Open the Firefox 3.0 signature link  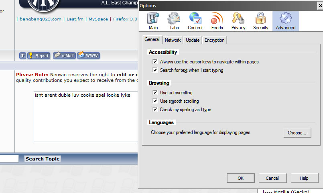(x=125, y=19)
